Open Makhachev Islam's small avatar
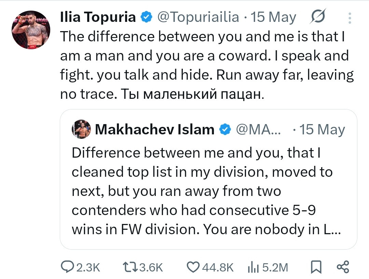This screenshot has height=279, width=369. (81, 129)
